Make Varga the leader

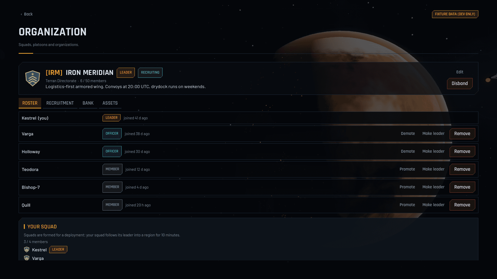433,134
